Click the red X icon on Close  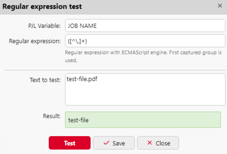pos(150,143)
